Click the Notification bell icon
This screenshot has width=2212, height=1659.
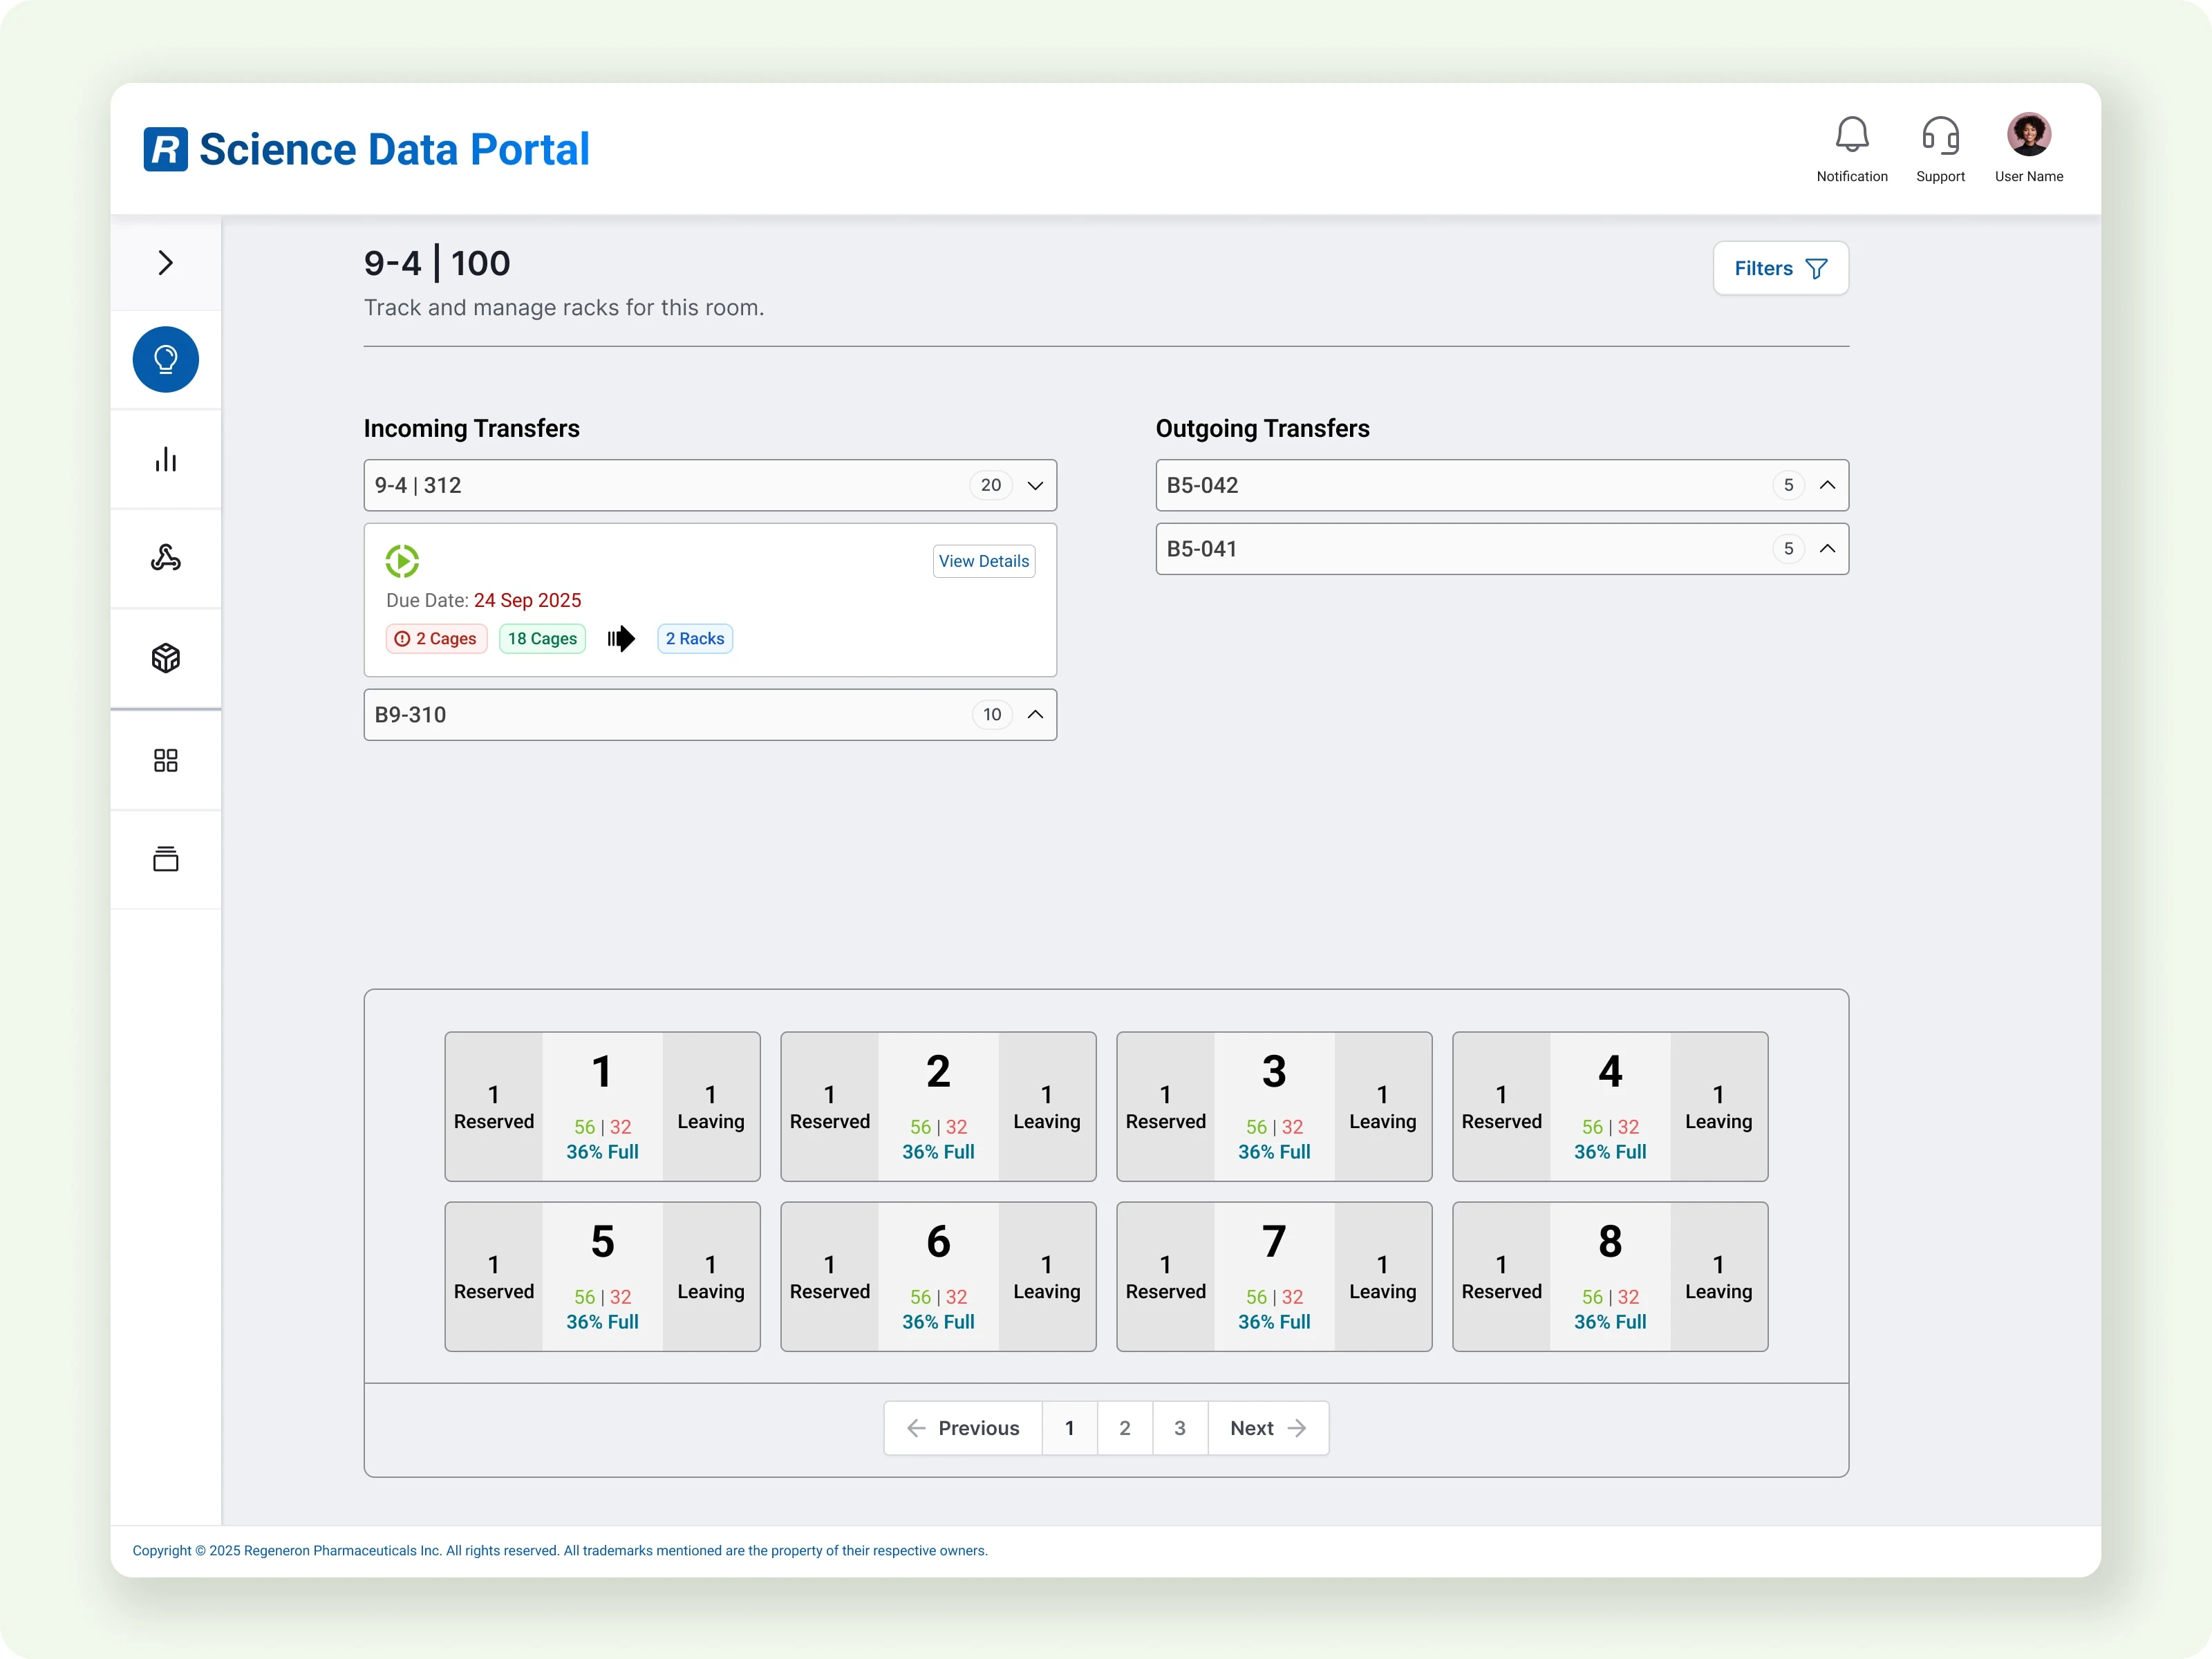[1851, 135]
